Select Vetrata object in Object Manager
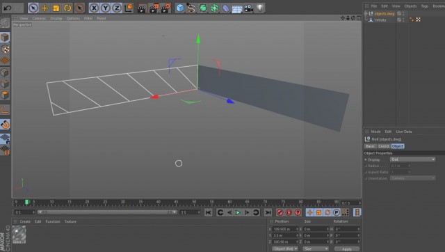The height and width of the screenshot is (252, 445). point(380,20)
